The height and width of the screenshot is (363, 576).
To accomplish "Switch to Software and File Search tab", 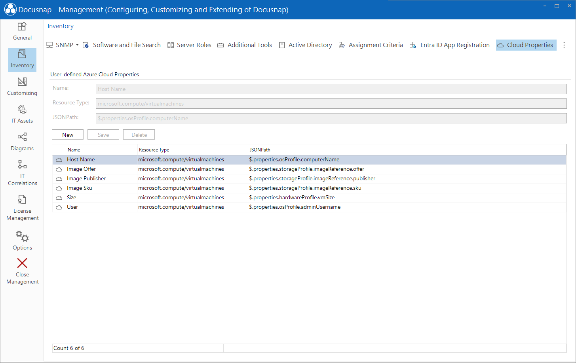I will click(x=127, y=45).
